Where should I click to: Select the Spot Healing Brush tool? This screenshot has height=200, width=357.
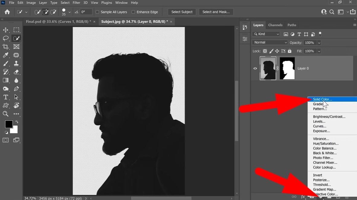click(x=16, y=55)
